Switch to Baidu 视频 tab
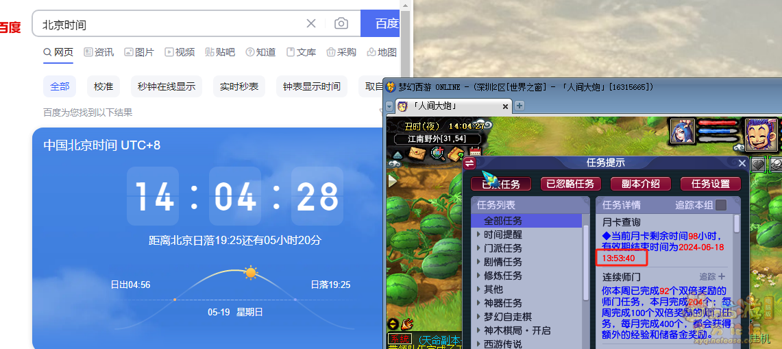Image resolution: width=782 pixels, height=349 pixels. coord(180,52)
